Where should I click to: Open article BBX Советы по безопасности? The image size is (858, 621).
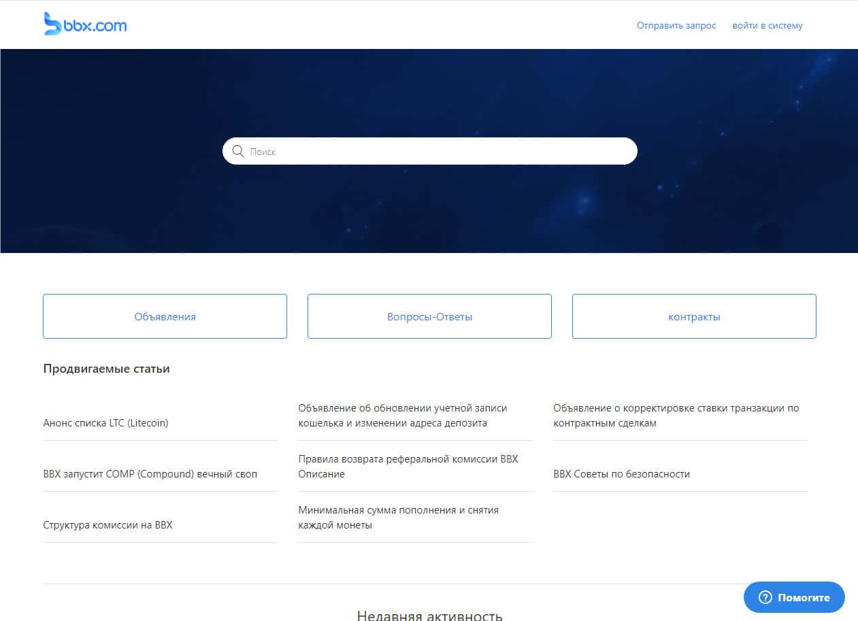(622, 473)
